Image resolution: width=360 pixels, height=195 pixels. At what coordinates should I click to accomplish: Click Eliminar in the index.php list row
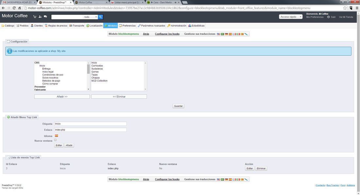261,168
